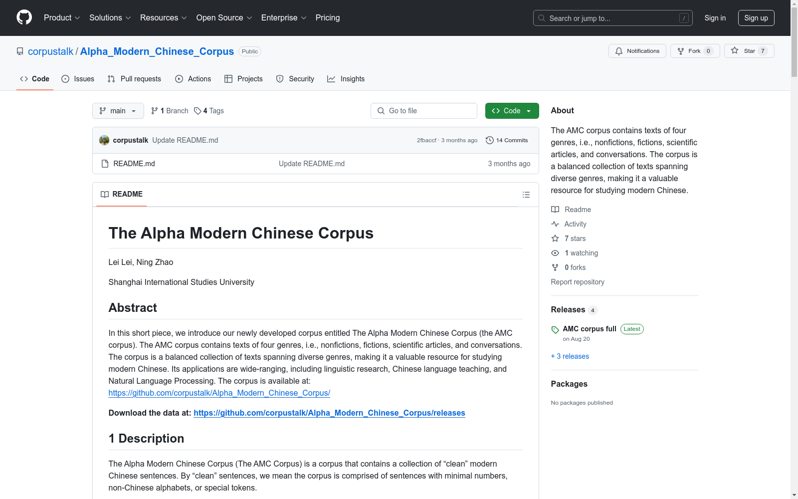
Task: Select the Insights tab
Action: coord(346,79)
